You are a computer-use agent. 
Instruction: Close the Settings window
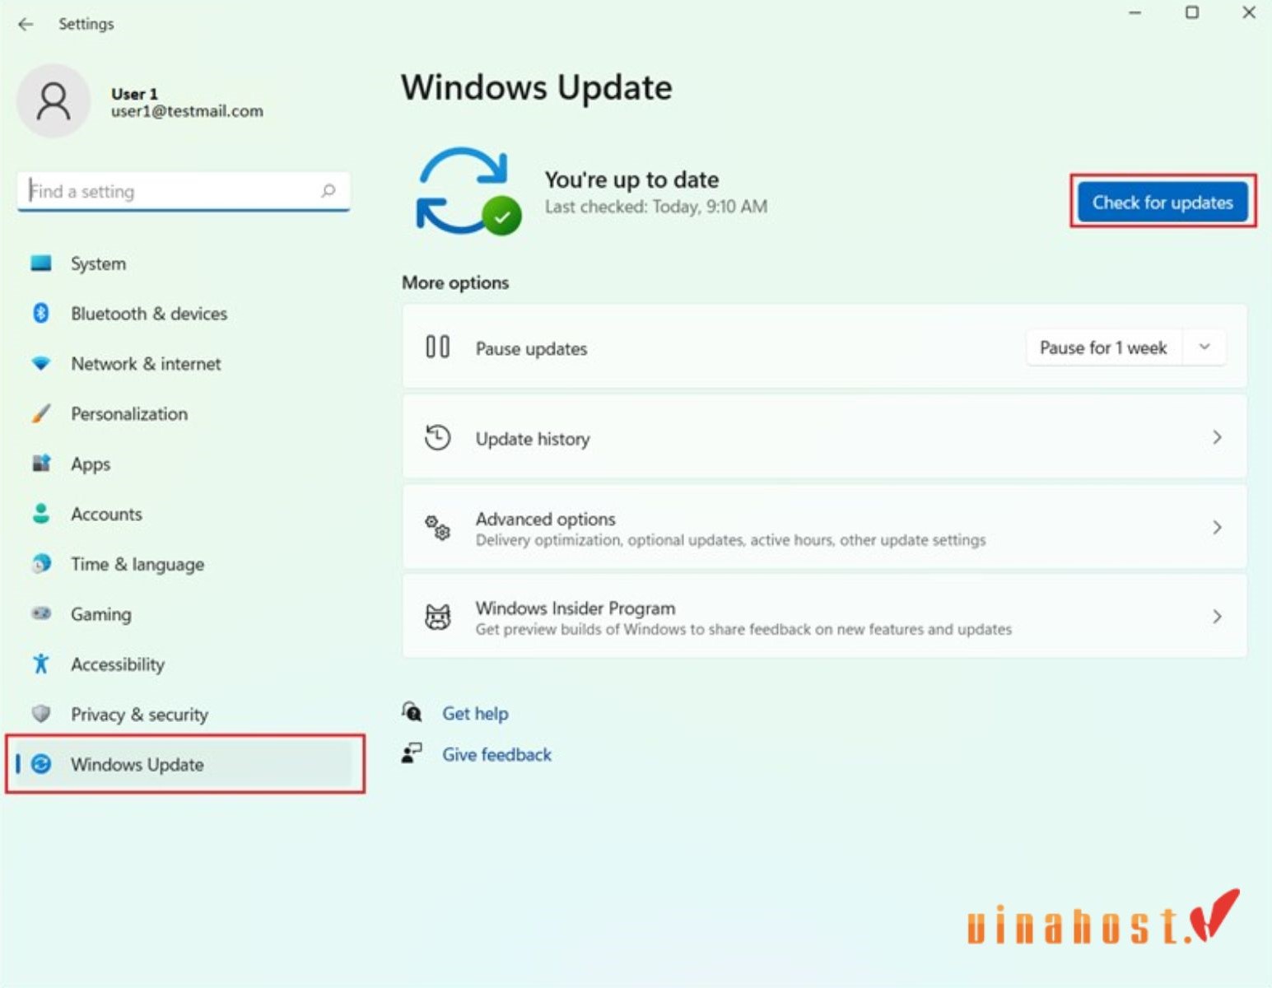(x=1249, y=12)
